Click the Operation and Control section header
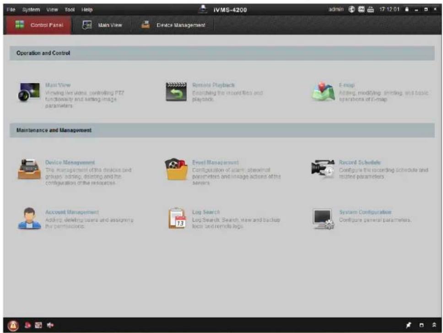 222,53
